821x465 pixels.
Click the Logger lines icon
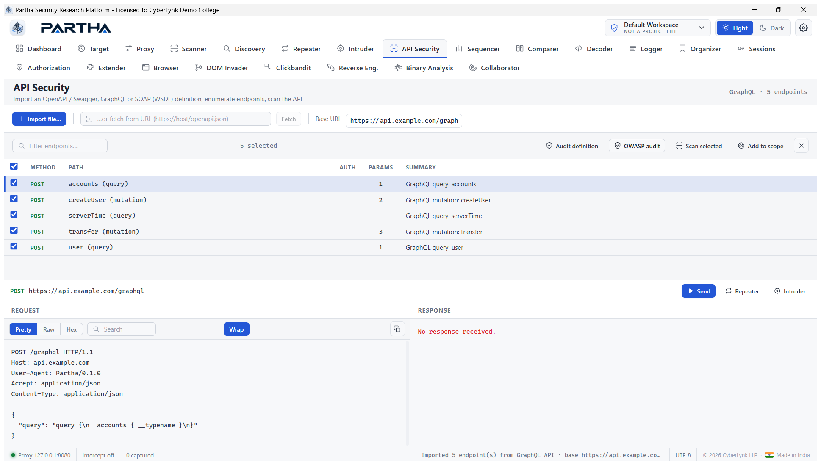632,49
